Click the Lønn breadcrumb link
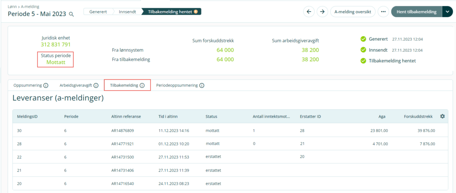This screenshot has height=193, width=456. (12, 6)
